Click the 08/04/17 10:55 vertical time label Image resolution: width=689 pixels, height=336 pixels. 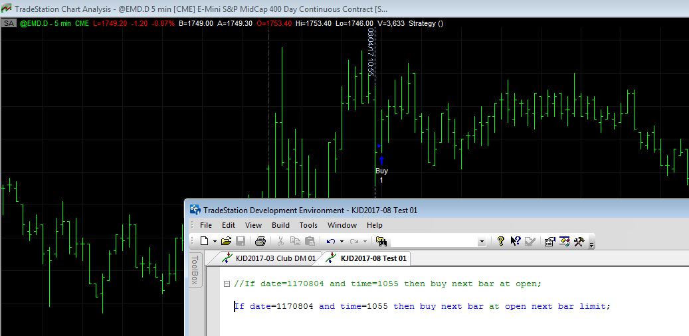coord(371,52)
